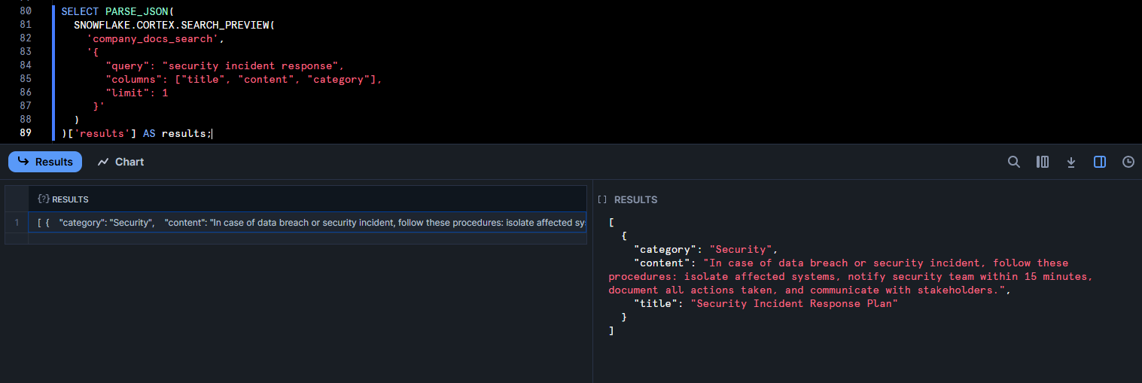Switch to the Chart tab
The height and width of the screenshot is (383, 1142).
[120, 162]
